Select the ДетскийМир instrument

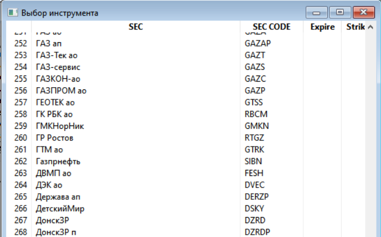[x=186, y=209]
